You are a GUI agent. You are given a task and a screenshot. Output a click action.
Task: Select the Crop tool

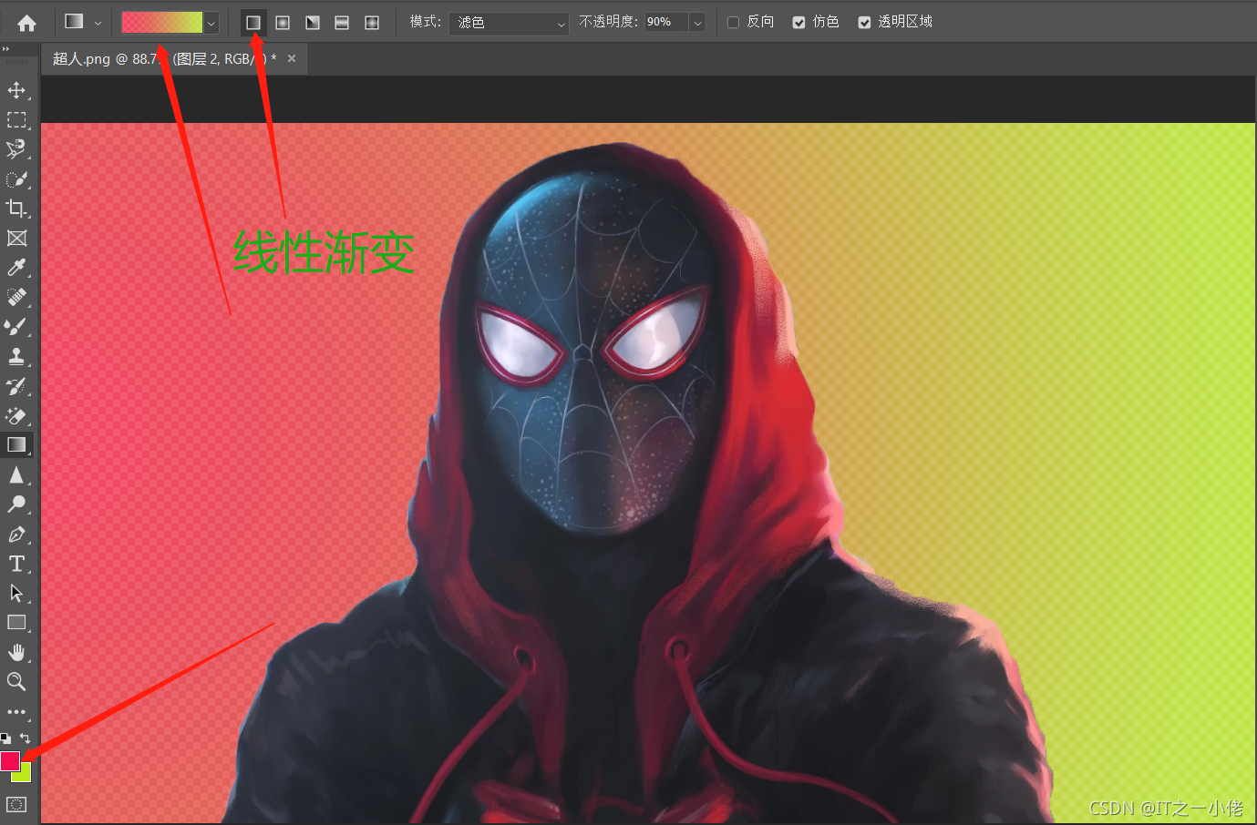pos(16,209)
